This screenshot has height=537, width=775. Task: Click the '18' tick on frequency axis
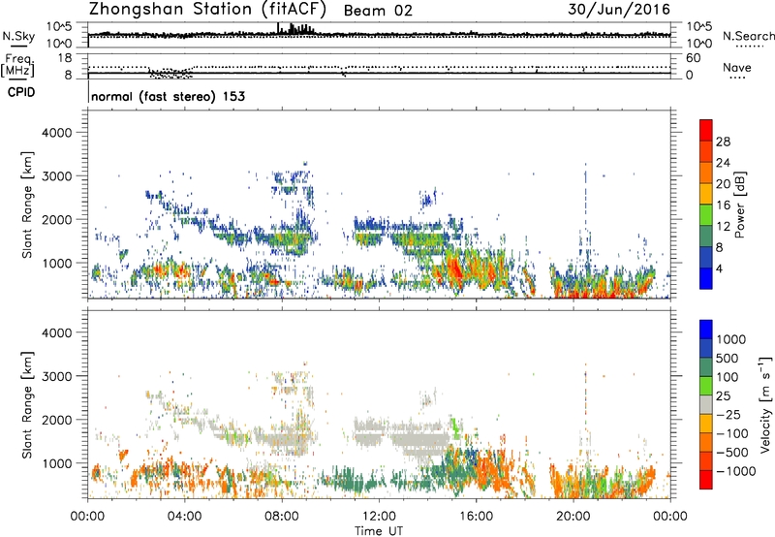[64, 58]
